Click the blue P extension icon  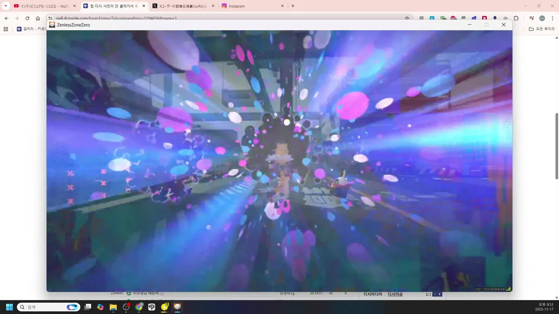point(432,18)
